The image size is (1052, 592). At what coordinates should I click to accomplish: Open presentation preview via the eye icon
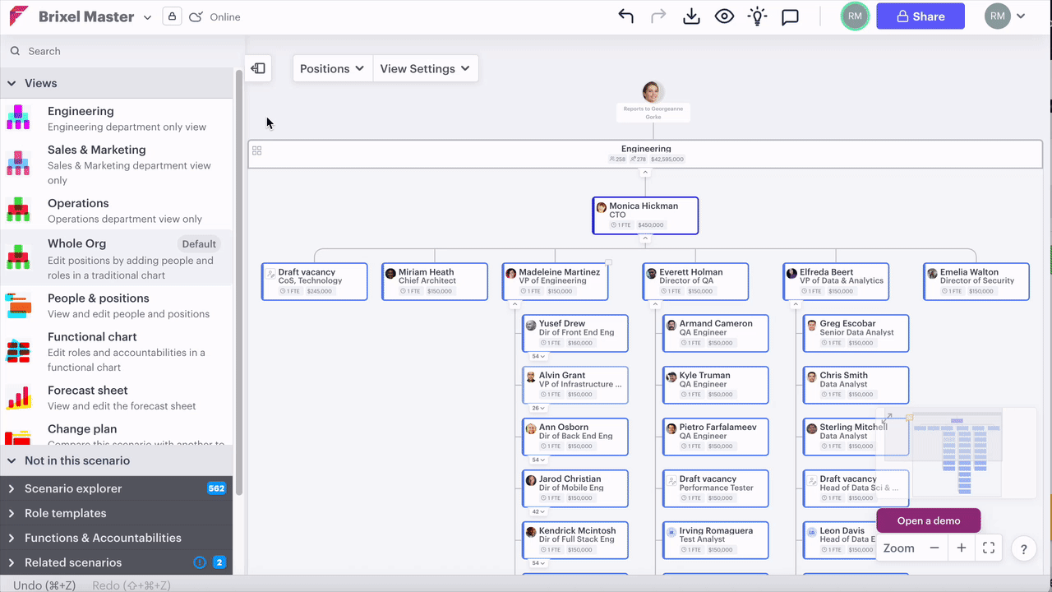coord(724,16)
